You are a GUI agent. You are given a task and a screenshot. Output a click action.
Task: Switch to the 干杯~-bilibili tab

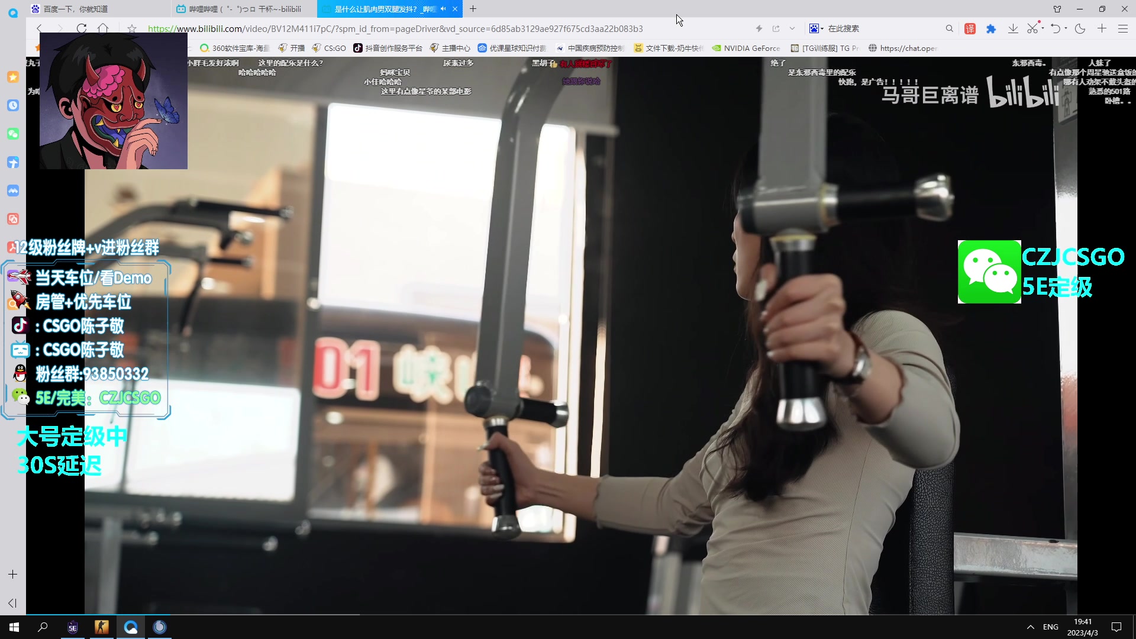click(x=245, y=9)
